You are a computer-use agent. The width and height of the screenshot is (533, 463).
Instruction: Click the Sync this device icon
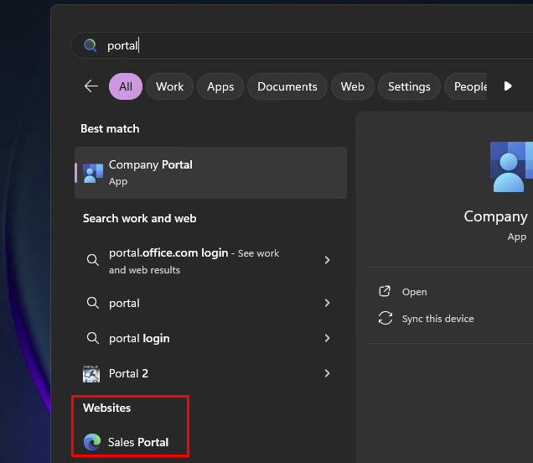(x=386, y=319)
